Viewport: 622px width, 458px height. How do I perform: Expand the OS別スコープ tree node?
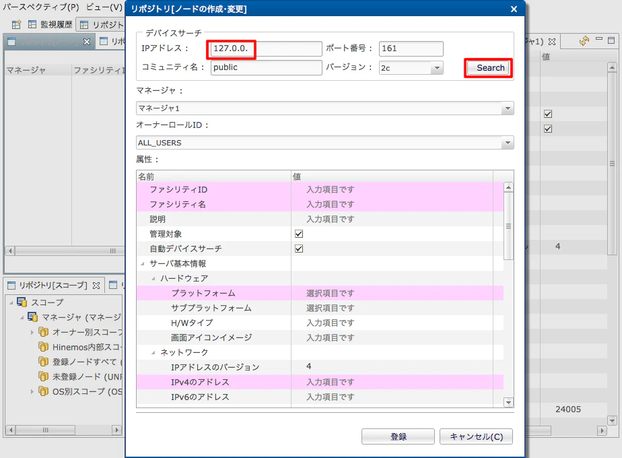pyautogui.click(x=32, y=392)
